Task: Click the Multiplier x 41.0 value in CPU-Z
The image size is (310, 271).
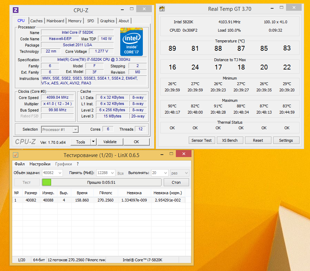Action: coord(57,104)
